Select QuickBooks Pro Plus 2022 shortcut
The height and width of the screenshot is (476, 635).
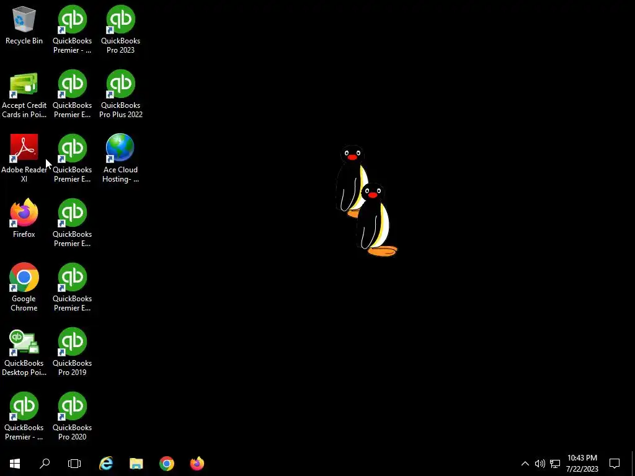(120, 94)
